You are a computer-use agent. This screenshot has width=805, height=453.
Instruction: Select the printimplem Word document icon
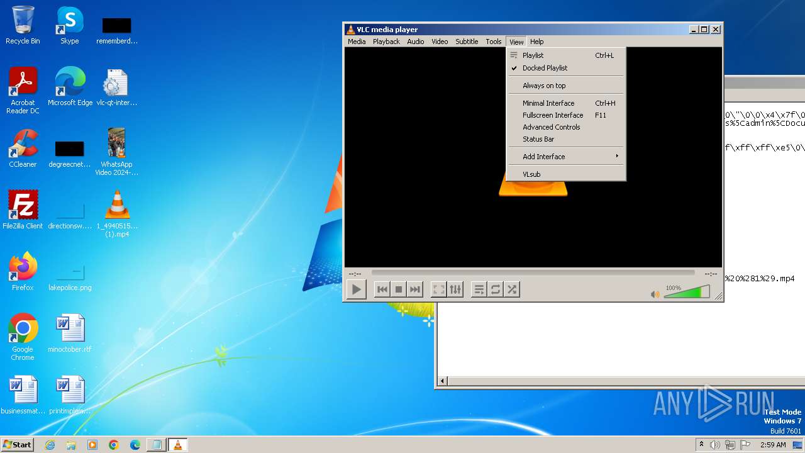(70, 394)
